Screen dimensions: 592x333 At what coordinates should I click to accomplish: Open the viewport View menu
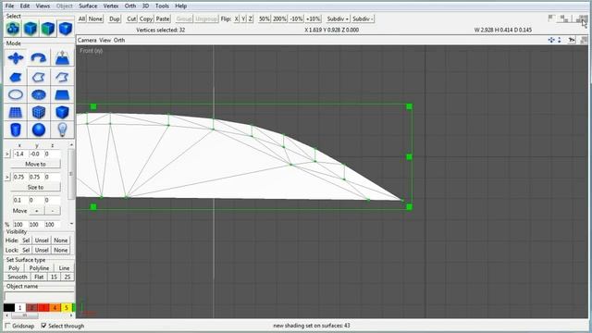tap(105, 40)
